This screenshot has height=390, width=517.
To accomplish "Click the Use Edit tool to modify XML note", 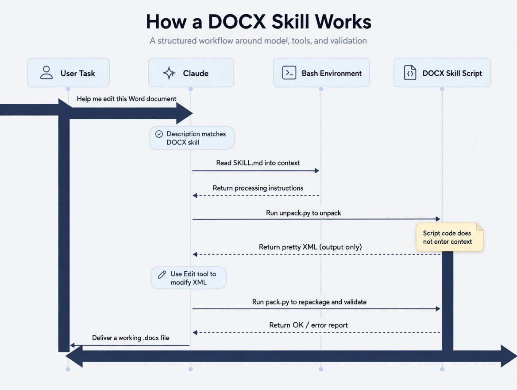I will point(189,278).
